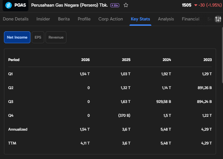Click Q4 2026 value 0
The height and width of the screenshot is (159, 223).
point(89,115)
